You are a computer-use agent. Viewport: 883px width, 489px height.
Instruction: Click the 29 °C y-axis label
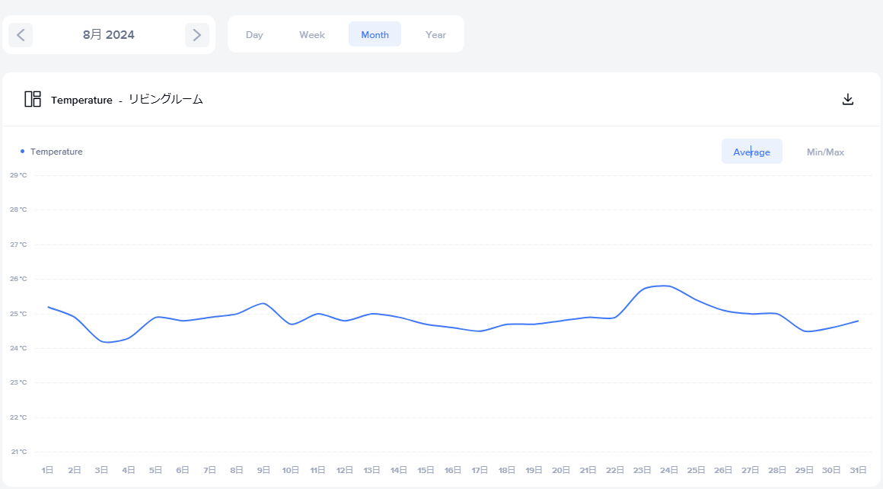[18, 175]
